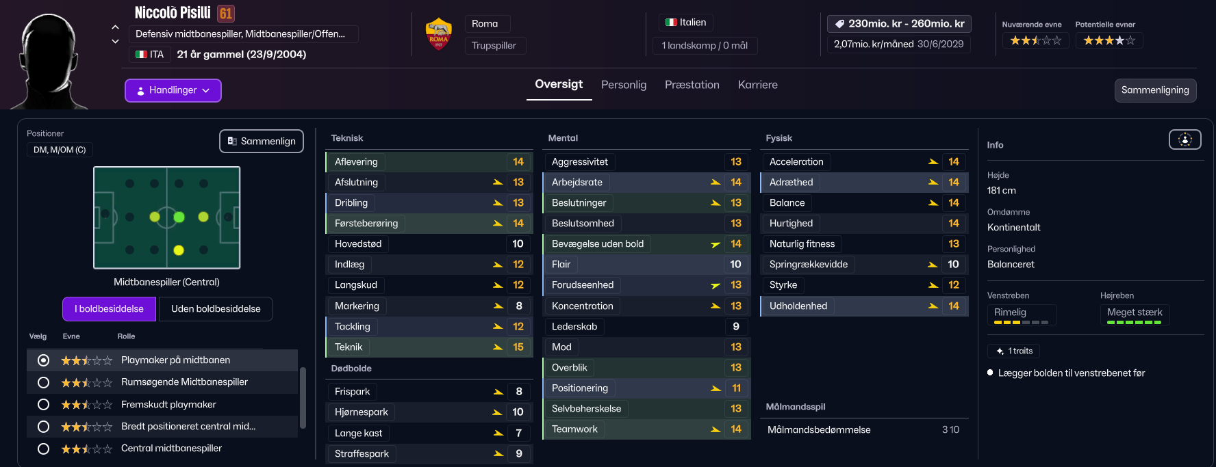Show roles for Uden boldbesiddelse
1216x467 pixels.
(216, 309)
